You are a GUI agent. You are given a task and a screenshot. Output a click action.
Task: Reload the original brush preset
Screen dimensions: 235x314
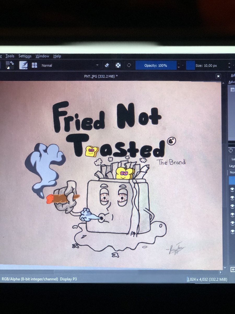pos(129,65)
